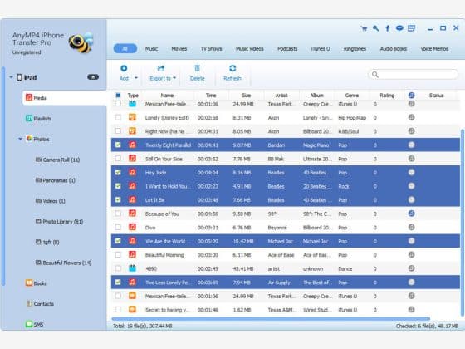
Task: Click the horizontal scrollbar below list
Action: point(271,319)
